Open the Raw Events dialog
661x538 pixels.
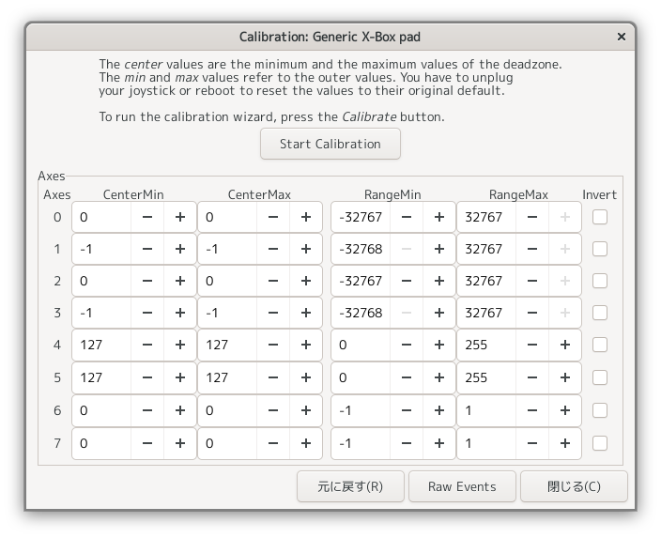point(462,486)
